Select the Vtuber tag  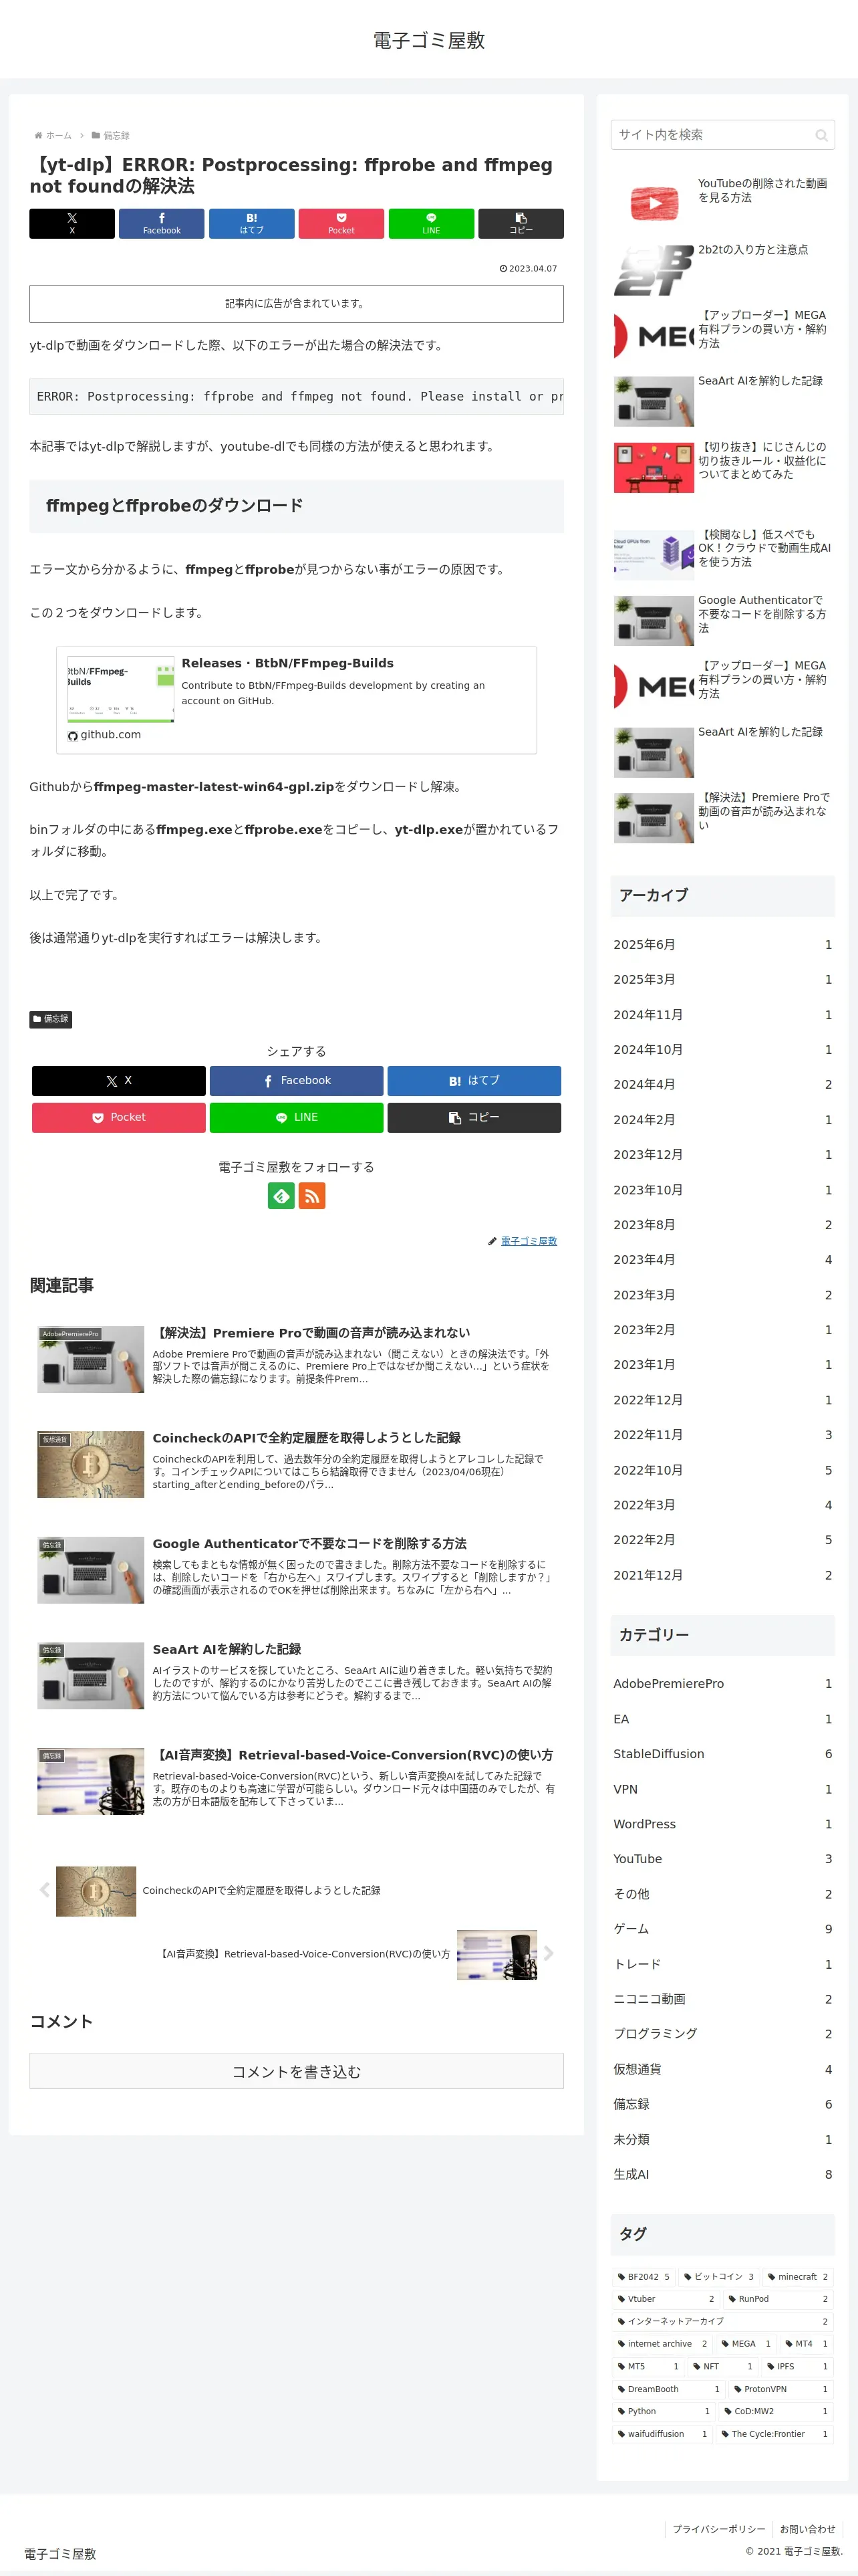(x=666, y=2299)
